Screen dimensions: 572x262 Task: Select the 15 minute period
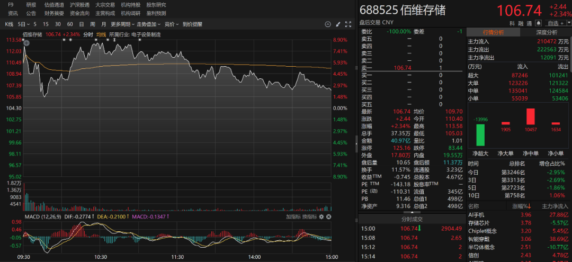coord(46,24)
